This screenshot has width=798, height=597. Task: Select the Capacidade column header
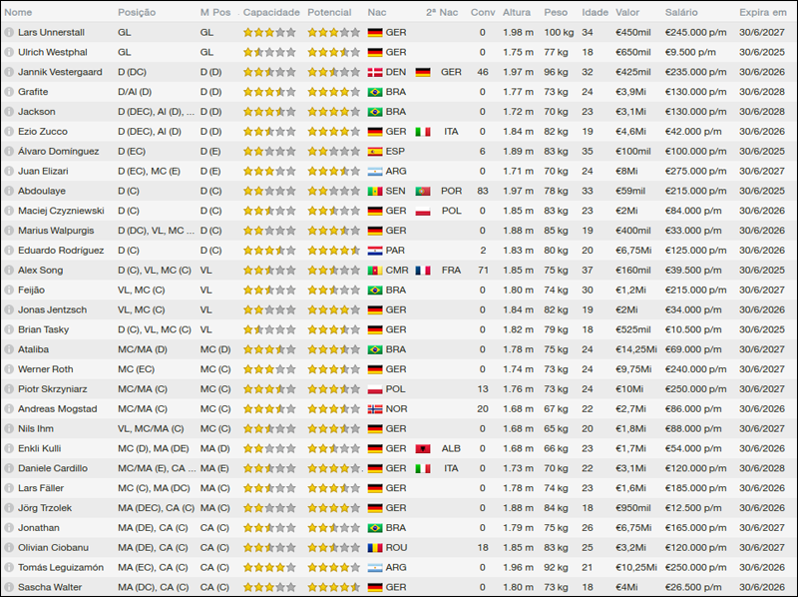coord(270,12)
